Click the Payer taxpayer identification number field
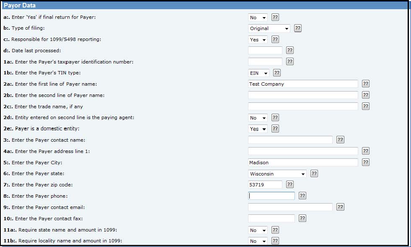The image size is (411, 247). click(x=265, y=61)
